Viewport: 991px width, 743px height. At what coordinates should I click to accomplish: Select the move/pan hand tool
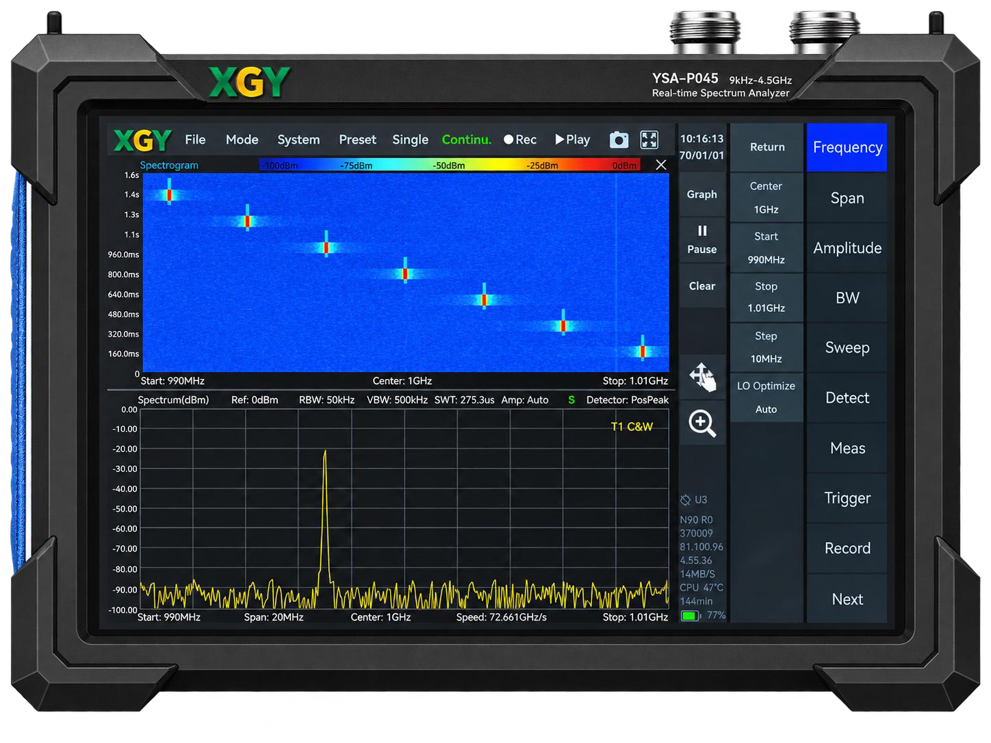click(x=702, y=377)
